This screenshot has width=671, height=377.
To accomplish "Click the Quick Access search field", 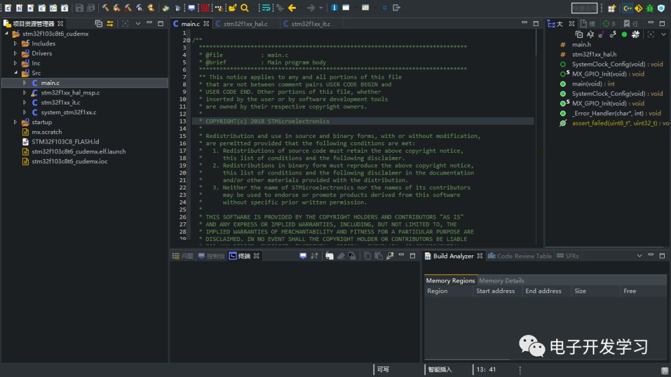I will tap(585, 8).
